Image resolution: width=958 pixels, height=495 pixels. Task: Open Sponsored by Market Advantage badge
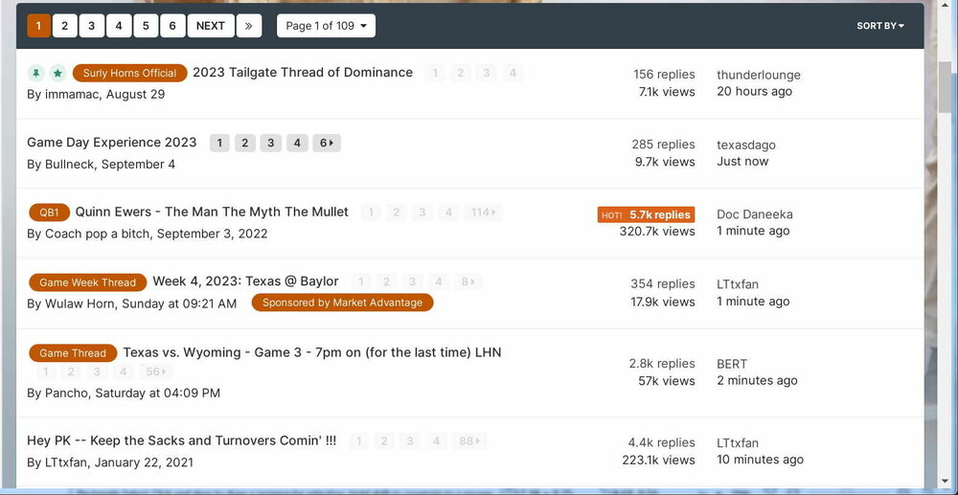pos(342,303)
